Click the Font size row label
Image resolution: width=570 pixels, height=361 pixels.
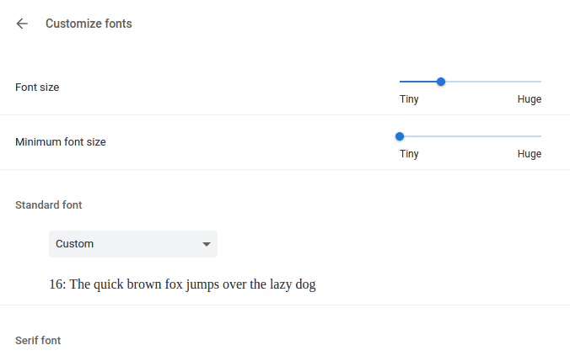point(37,88)
